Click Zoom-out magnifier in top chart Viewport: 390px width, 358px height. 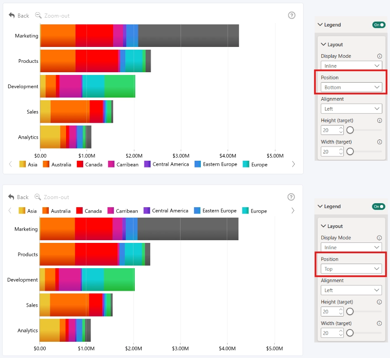click(x=38, y=15)
